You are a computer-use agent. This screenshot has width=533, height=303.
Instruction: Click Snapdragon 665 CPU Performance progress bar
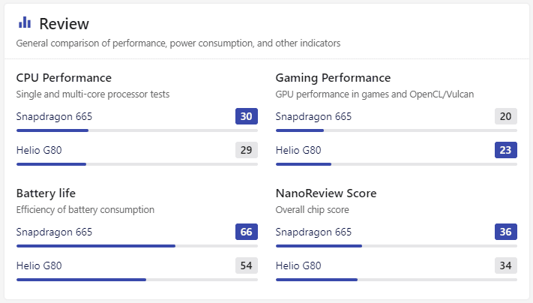[136, 130]
